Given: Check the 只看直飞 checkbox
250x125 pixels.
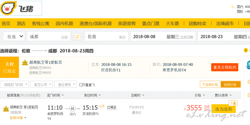Looking at the screenshot, I should pos(81,85).
